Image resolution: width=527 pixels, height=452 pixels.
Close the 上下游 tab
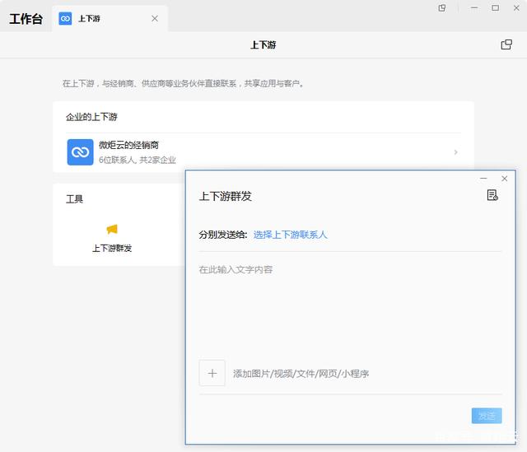(155, 18)
